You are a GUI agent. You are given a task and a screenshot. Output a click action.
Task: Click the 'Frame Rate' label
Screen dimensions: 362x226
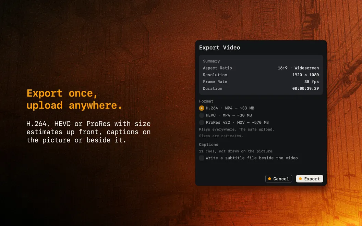point(215,81)
